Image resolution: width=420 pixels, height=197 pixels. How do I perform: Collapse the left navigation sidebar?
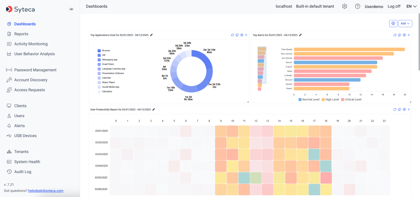pyautogui.click(x=71, y=9)
